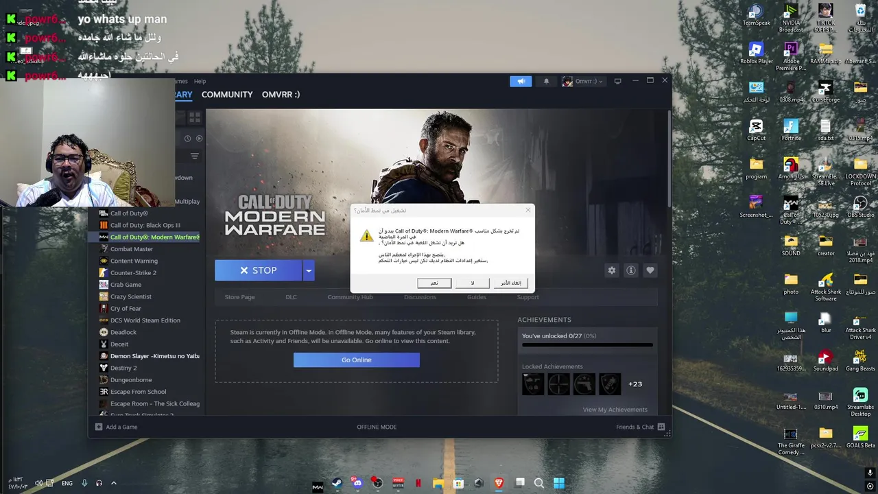Click the achievements progress bar
Image resolution: width=878 pixels, height=494 pixels.
pyautogui.click(x=587, y=346)
